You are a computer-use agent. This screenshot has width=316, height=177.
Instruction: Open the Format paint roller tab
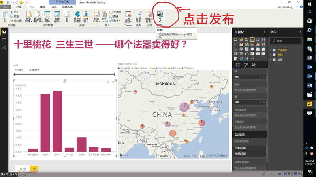tap(246, 65)
